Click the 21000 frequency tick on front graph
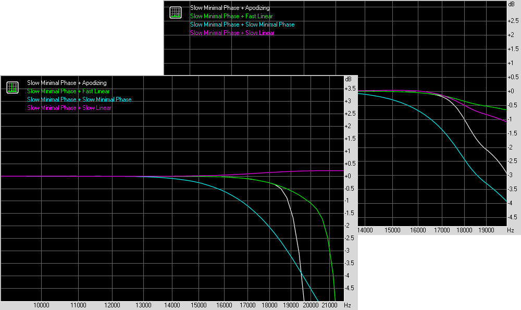The width and height of the screenshot is (521, 310). [331, 305]
